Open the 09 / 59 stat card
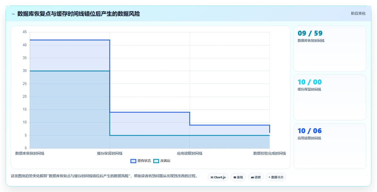 point(330,48)
